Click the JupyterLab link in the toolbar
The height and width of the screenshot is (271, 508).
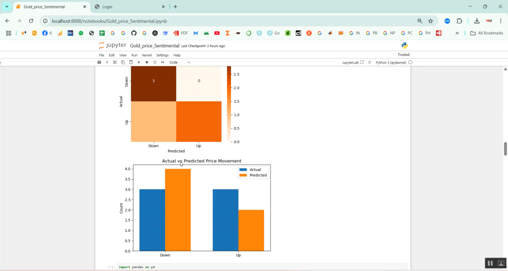click(353, 62)
